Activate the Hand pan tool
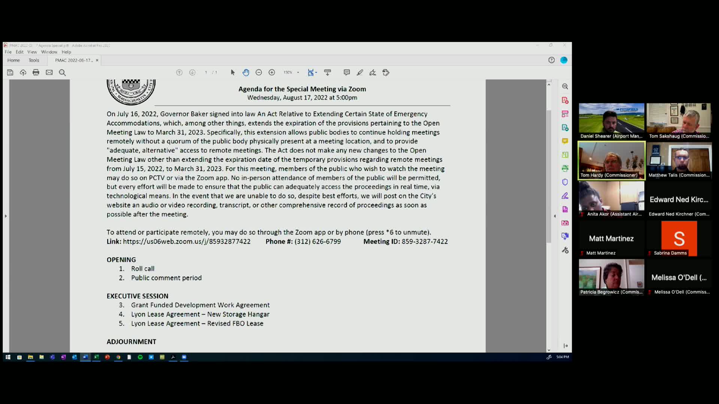 coord(246,73)
